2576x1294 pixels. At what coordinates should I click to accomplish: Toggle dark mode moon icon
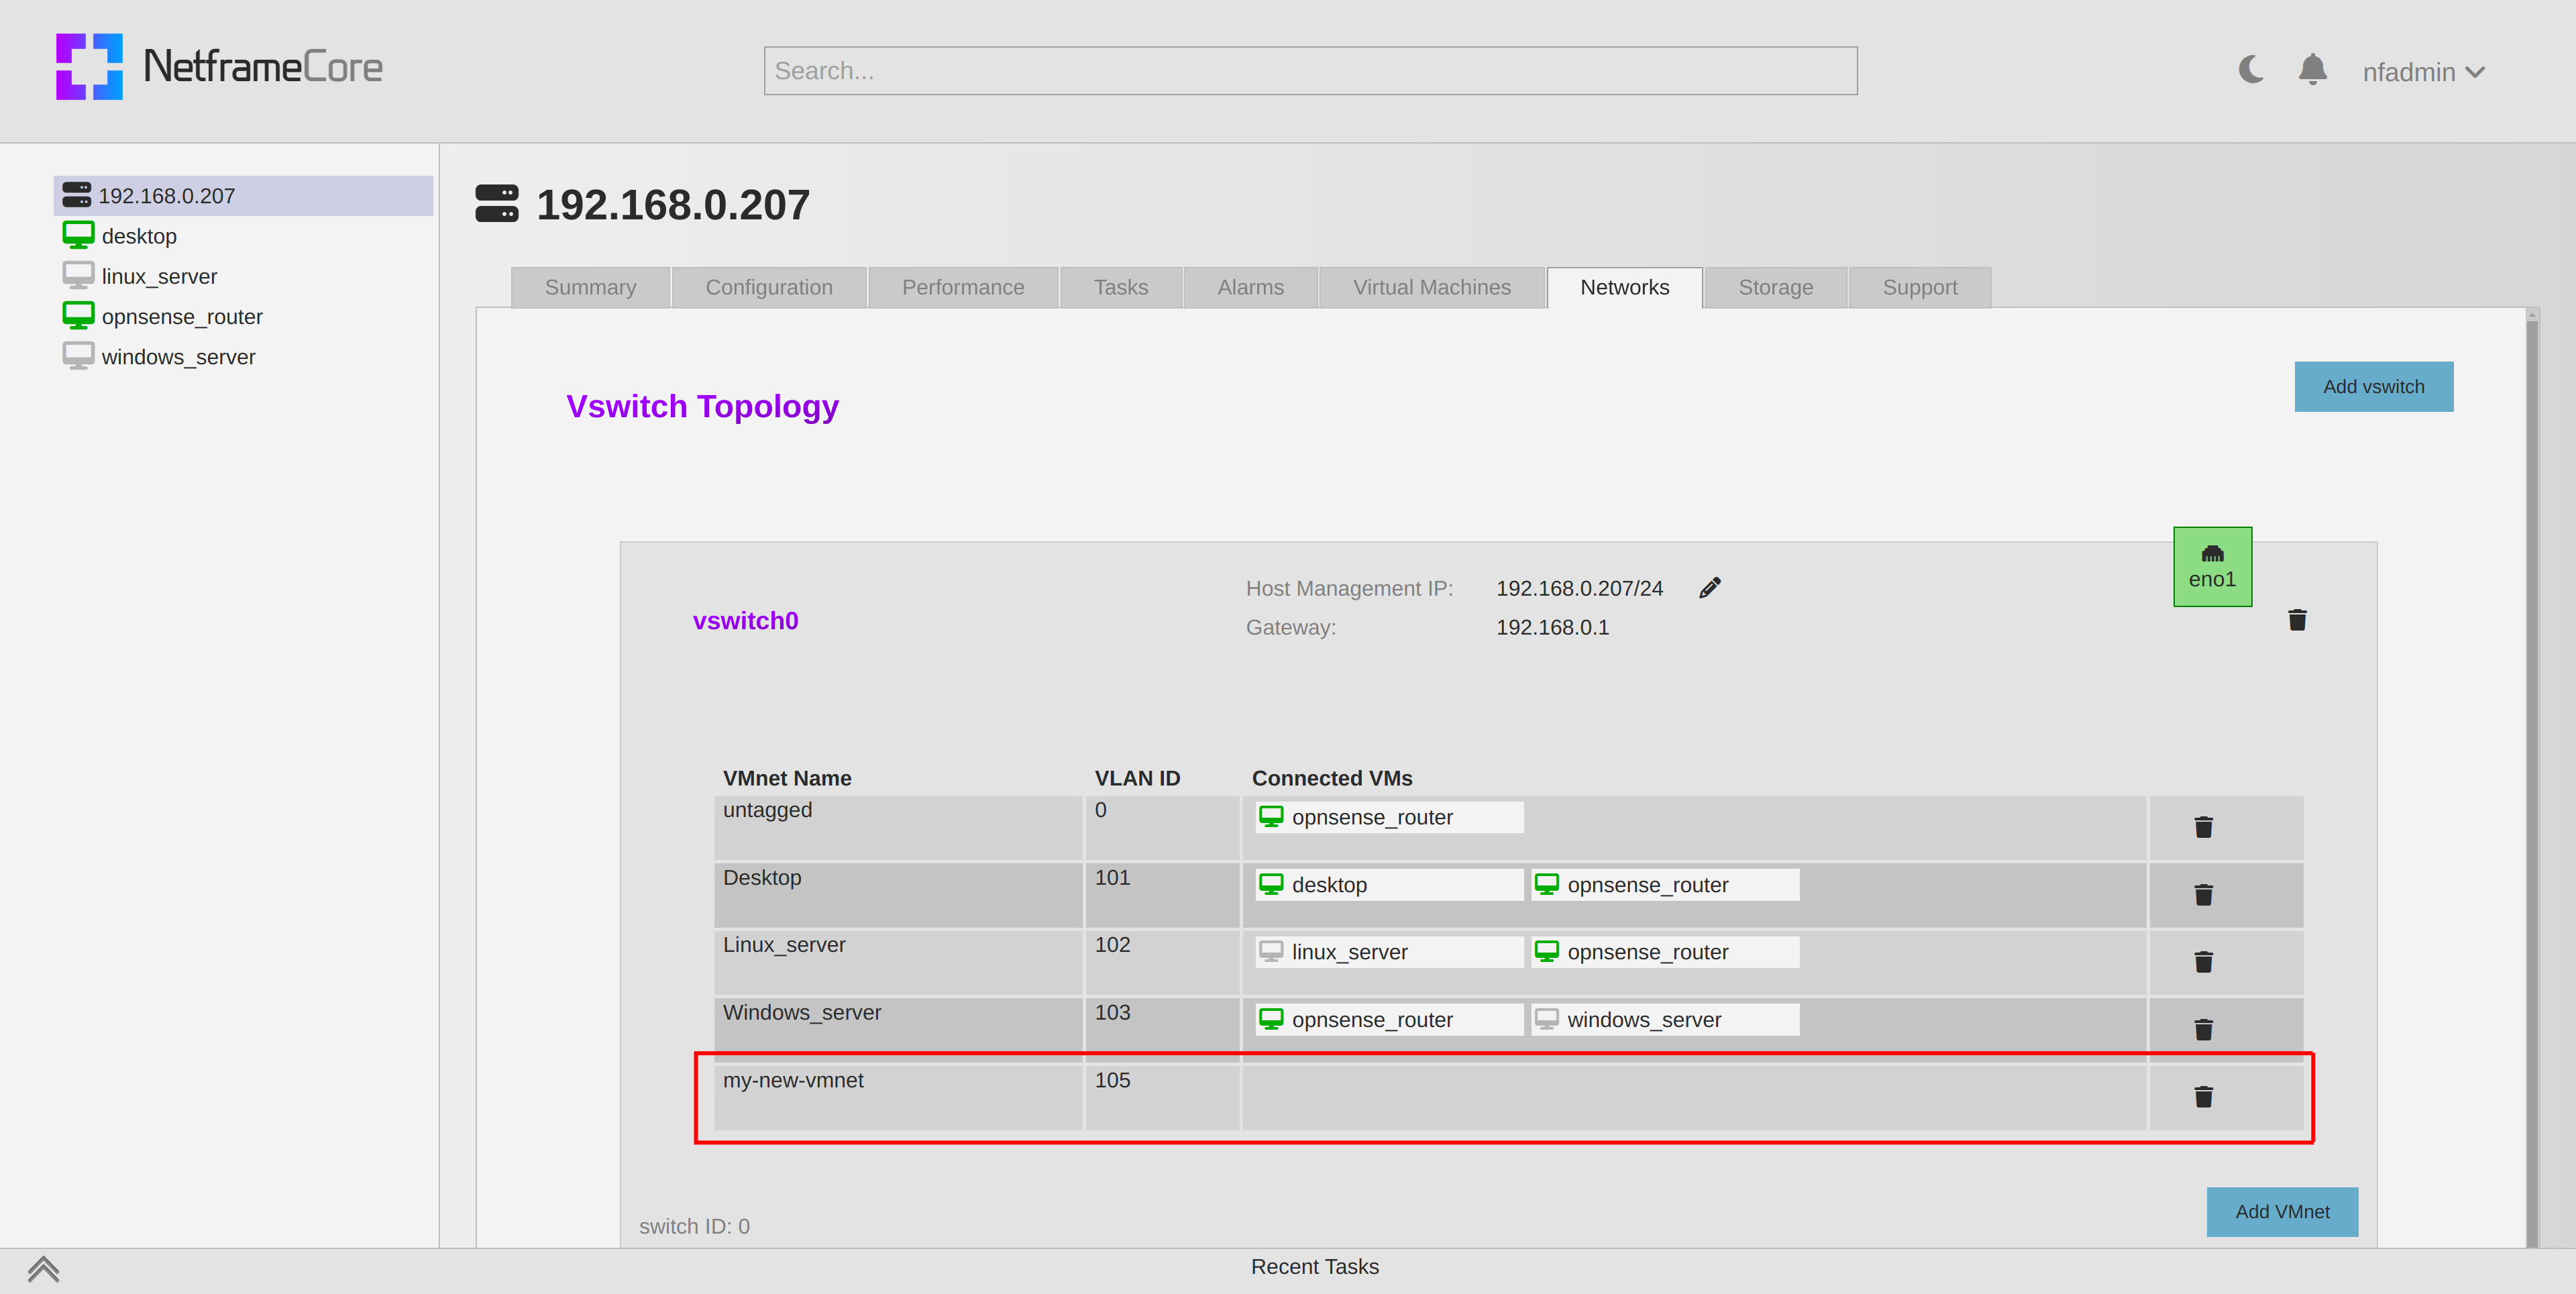tap(2251, 70)
